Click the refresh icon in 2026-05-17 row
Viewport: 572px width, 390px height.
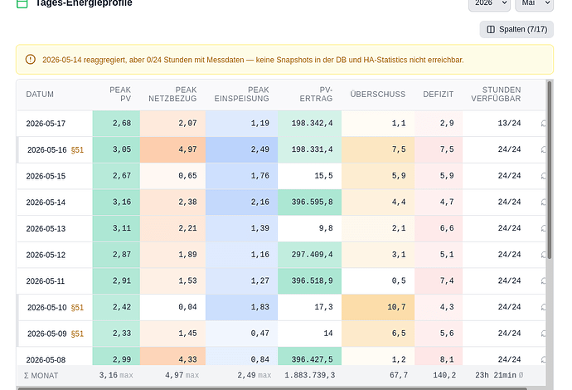544,124
